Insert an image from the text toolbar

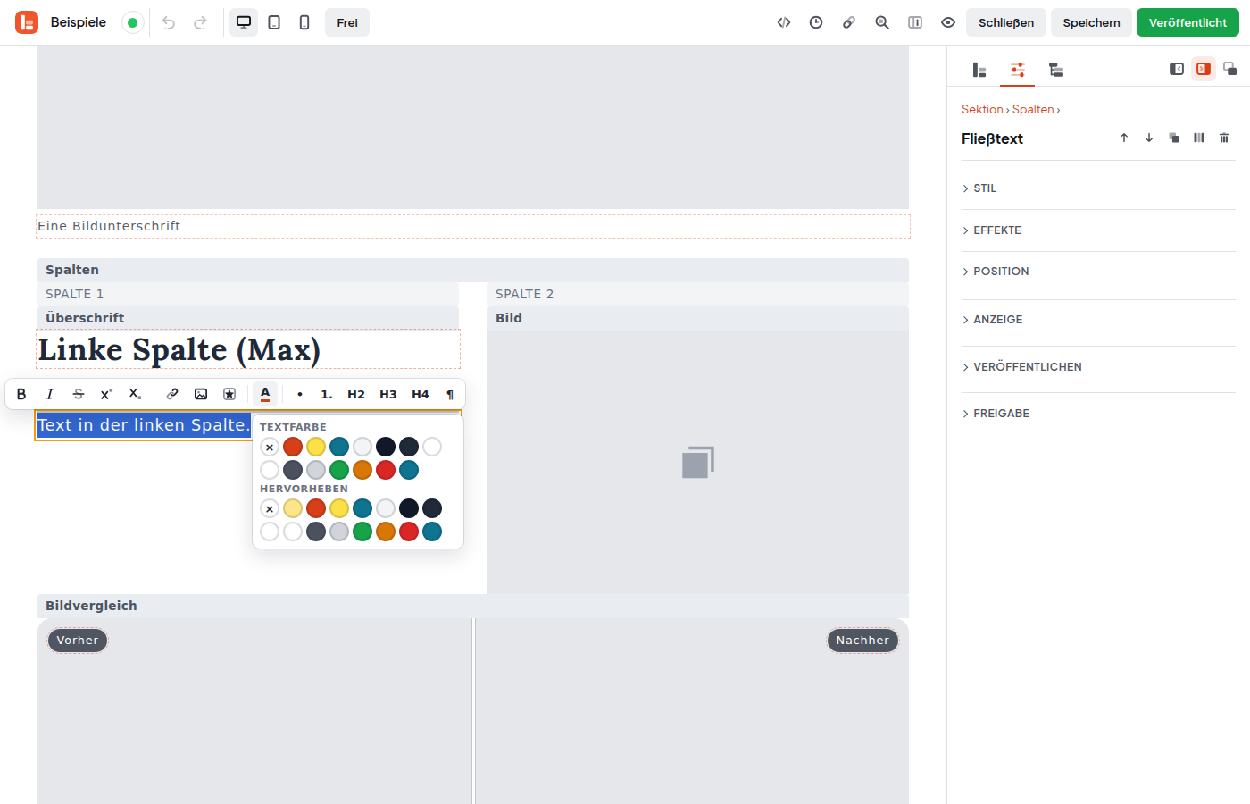(201, 394)
